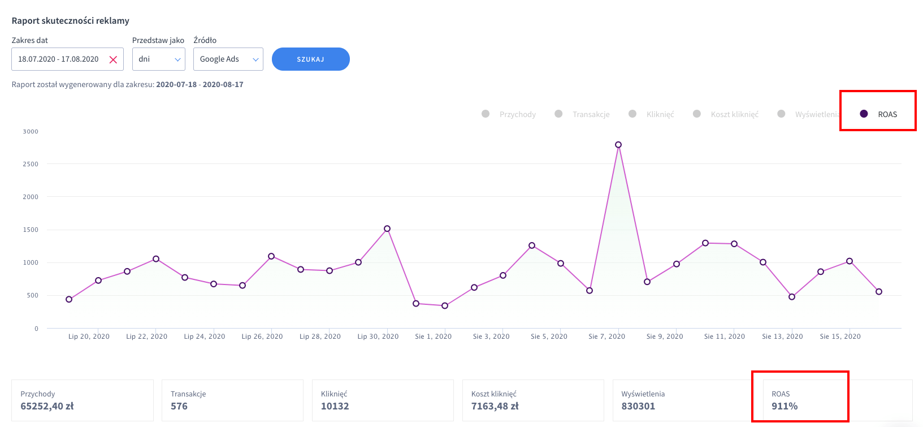Viewport: 923px width, 427px height.
Task: Open the Przychody summary card
Action: pos(83,400)
